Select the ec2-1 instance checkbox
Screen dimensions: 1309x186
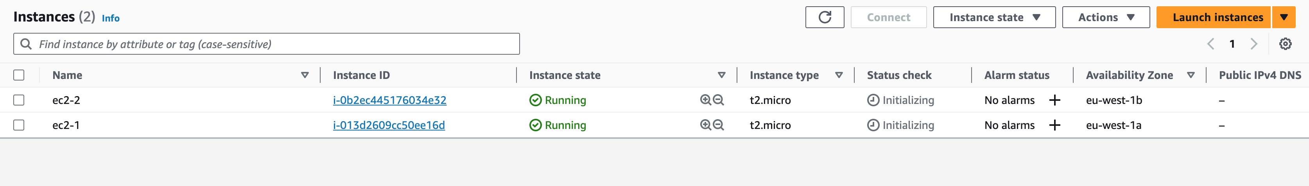[19, 125]
